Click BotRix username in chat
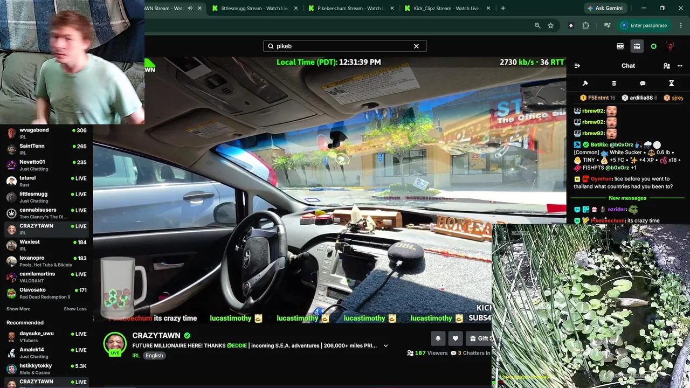 point(599,145)
